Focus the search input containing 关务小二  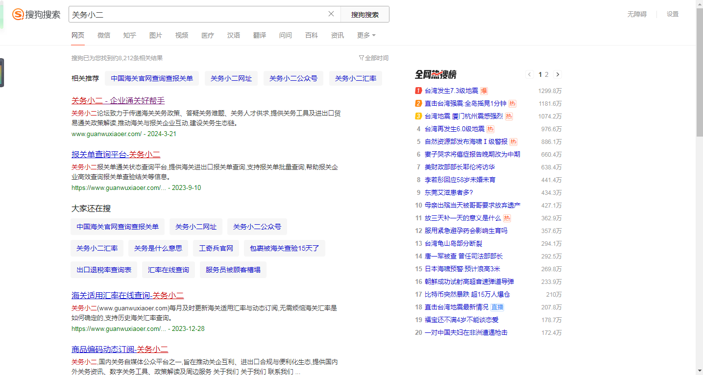coord(198,14)
